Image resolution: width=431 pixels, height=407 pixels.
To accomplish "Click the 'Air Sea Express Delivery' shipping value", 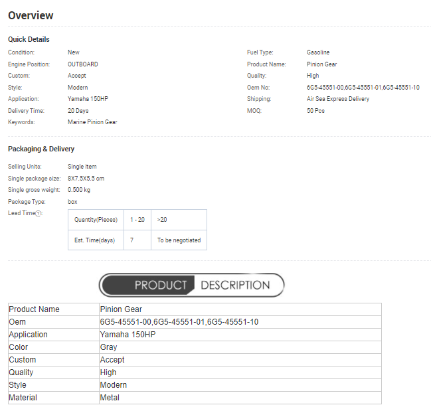I will click(x=338, y=99).
